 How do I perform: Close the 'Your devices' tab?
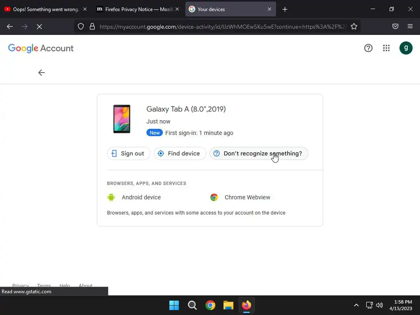point(269,9)
